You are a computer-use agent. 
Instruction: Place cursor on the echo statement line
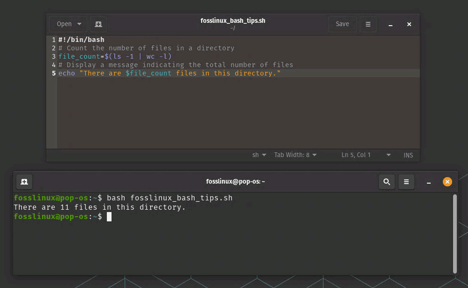(140, 73)
